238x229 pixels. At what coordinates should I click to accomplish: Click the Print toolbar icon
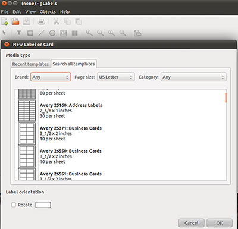click(x=41, y=21)
